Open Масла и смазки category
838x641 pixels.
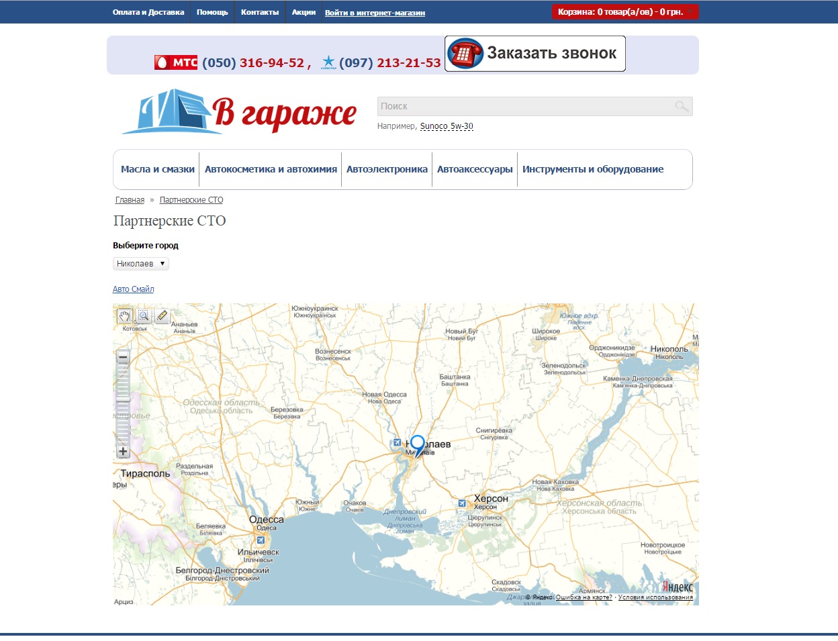point(158,169)
